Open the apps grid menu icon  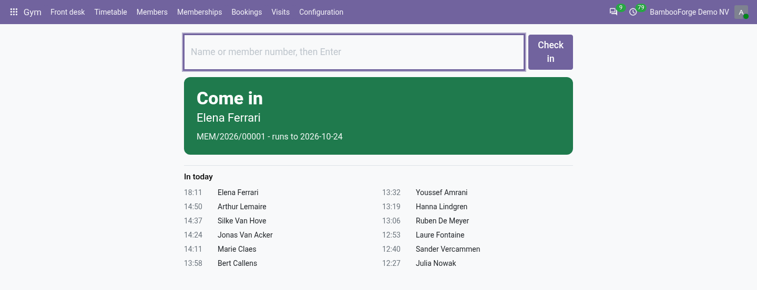click(x=14, y=12)
